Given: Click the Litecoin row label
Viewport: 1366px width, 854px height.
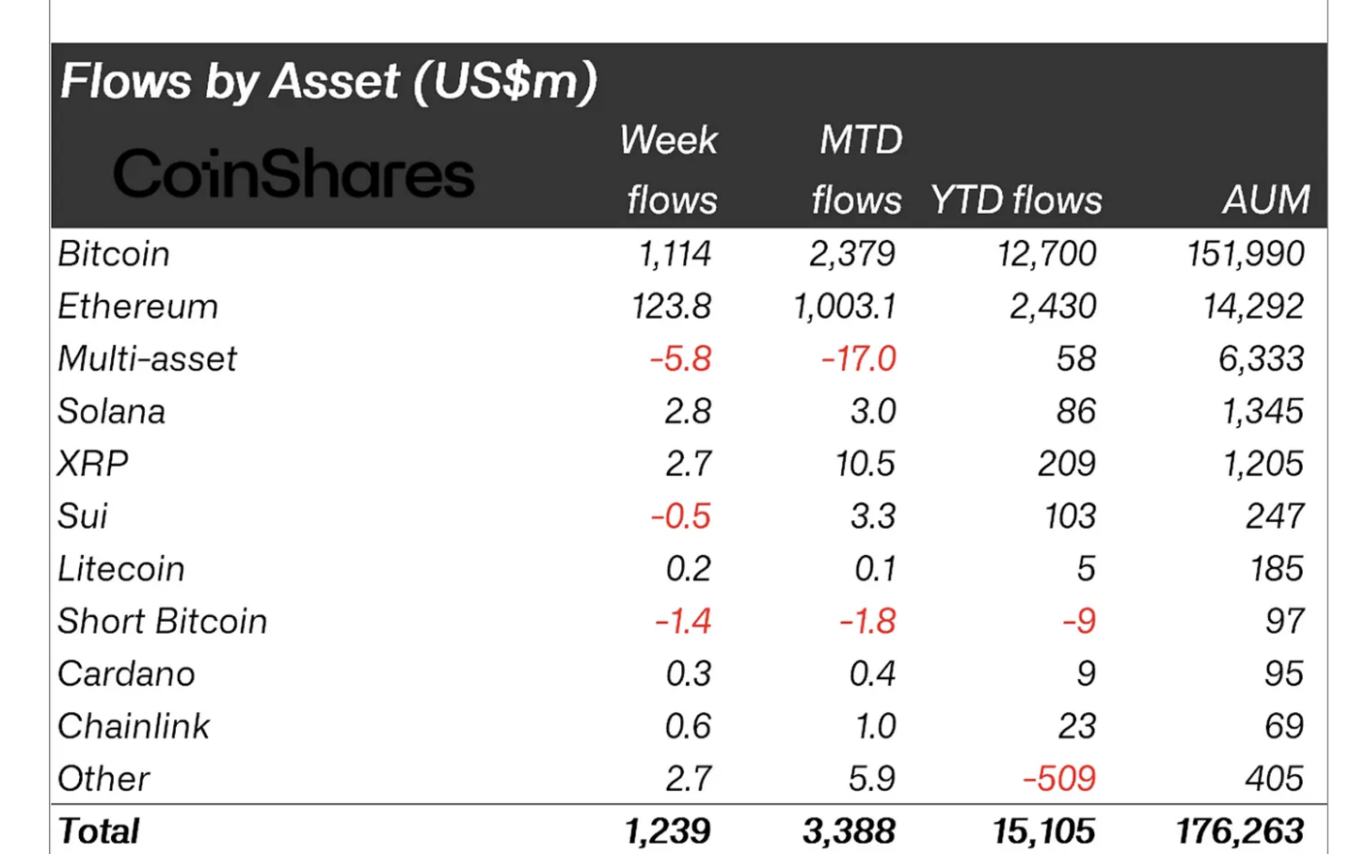Looking at the screenshot, I should click(121, 569).
